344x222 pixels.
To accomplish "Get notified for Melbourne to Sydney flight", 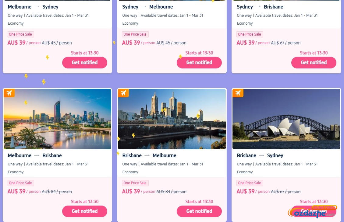I will click(x=85, y=63).
